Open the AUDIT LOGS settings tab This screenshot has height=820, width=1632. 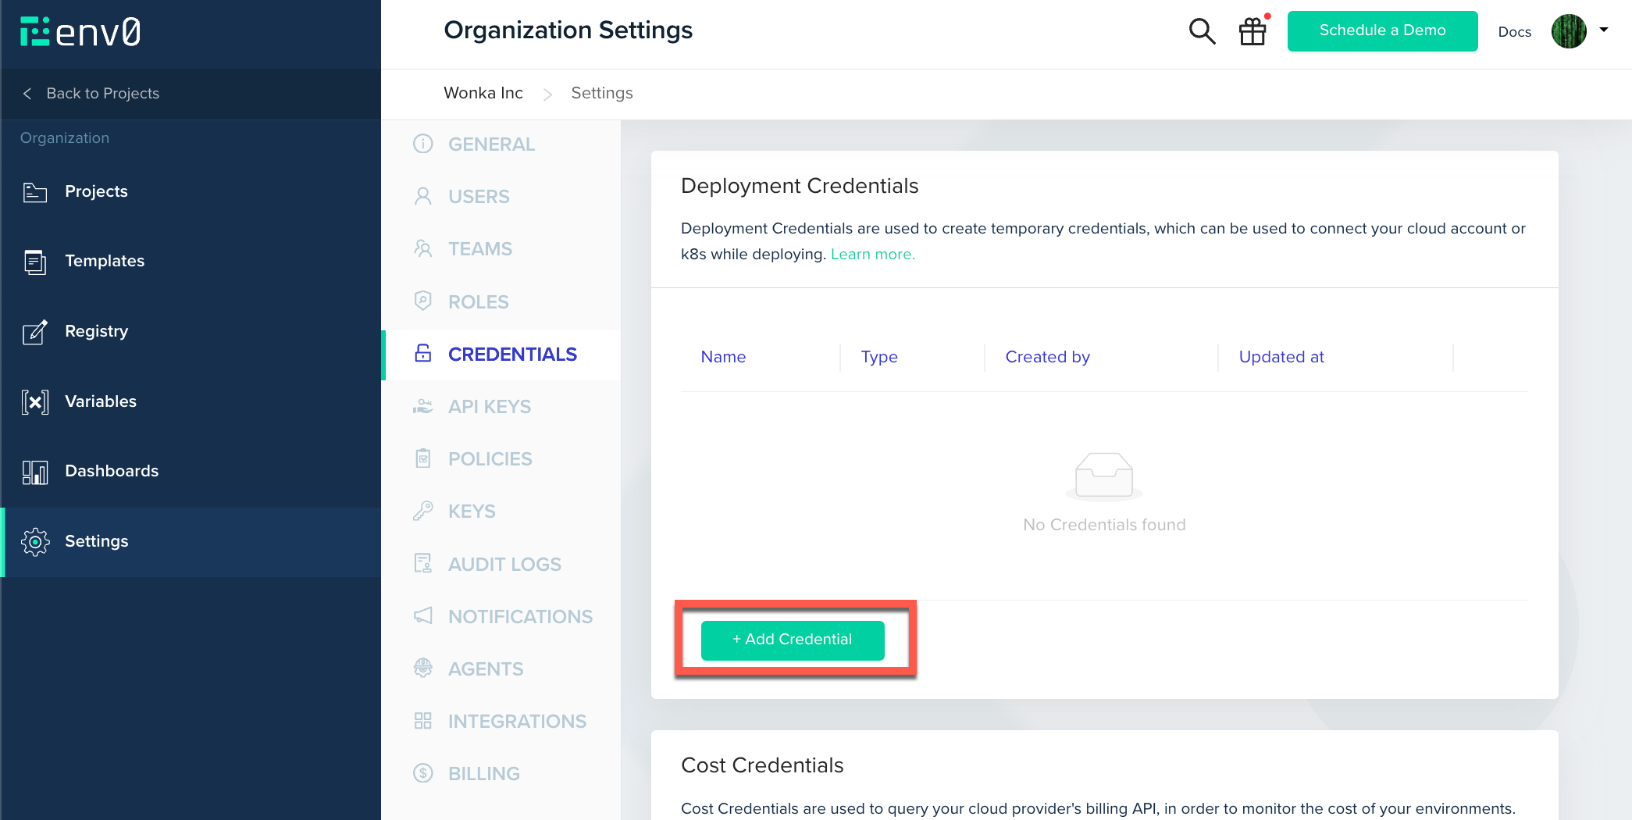pos(504,563)
